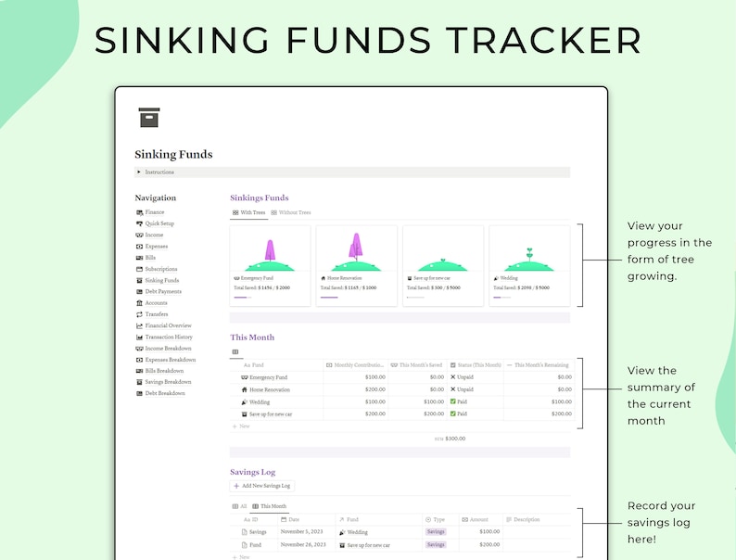736x560 pixels.
Task: Click the Fund entry page icon in Savings Log
Action: pyautogui.click(x=244, y=545)
